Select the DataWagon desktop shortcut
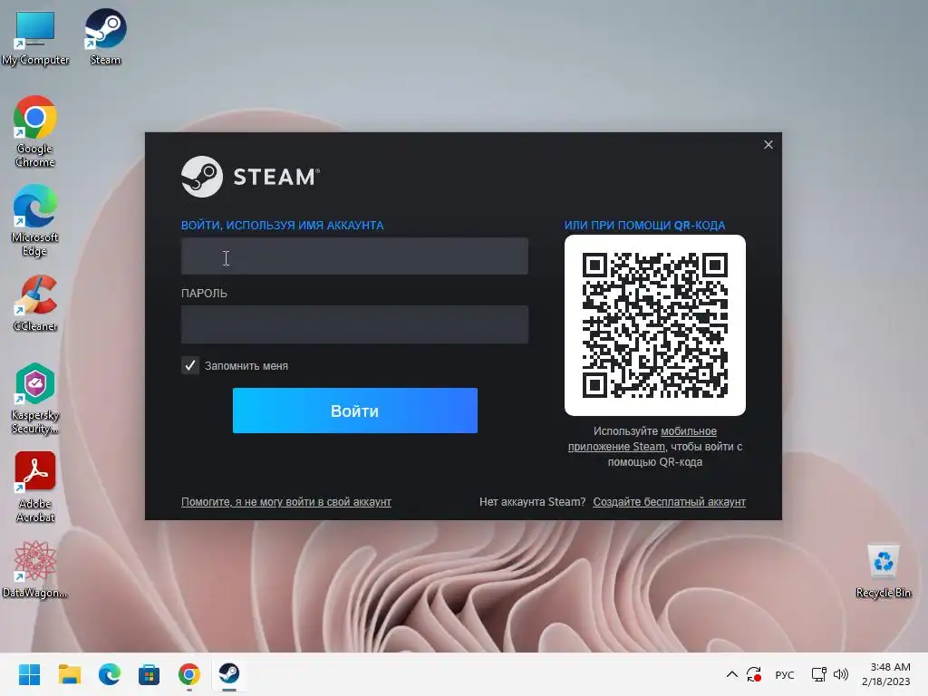This screenshot has width=928, height=696. click(x=35, y=569)
